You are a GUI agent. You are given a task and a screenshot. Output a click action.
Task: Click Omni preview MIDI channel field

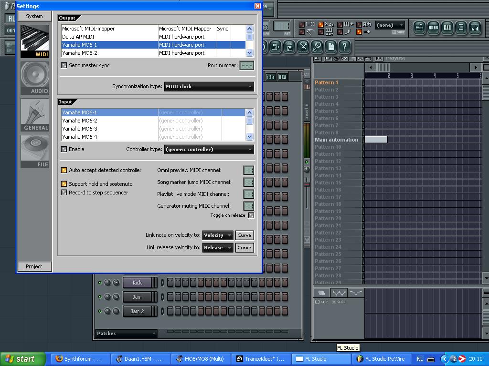pos(248,170)
